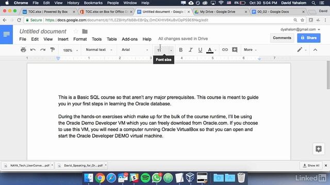Open the Table menu
This screenshot has height=185, width=330.
pyautogui.click(x=111, y=39)
